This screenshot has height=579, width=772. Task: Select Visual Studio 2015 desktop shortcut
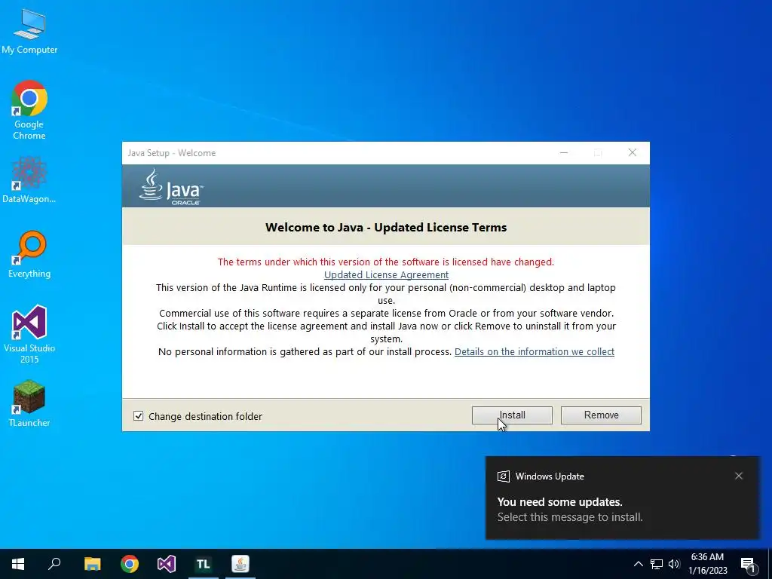pos(29,334)
